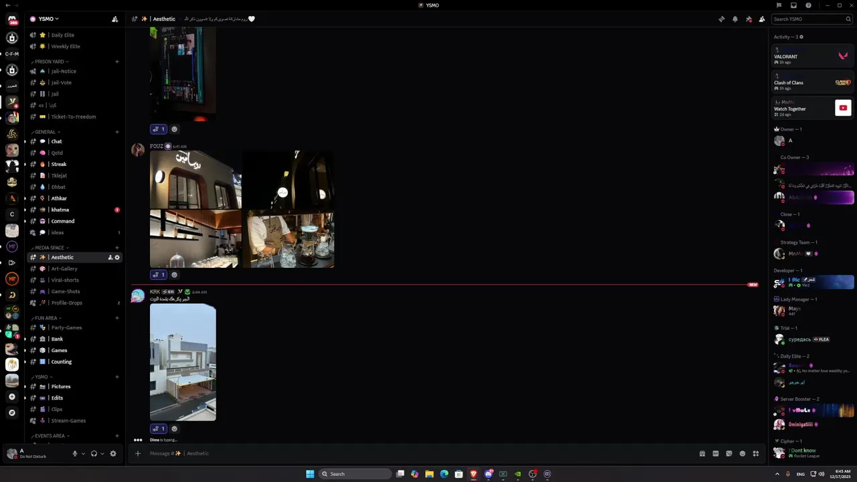
Task: Click Add a Server plus icon
Action: [x=12, y=396]
